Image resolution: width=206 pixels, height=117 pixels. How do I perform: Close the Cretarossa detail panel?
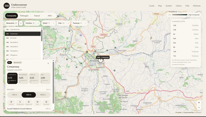pyautogui.click(x=48, y=63)
